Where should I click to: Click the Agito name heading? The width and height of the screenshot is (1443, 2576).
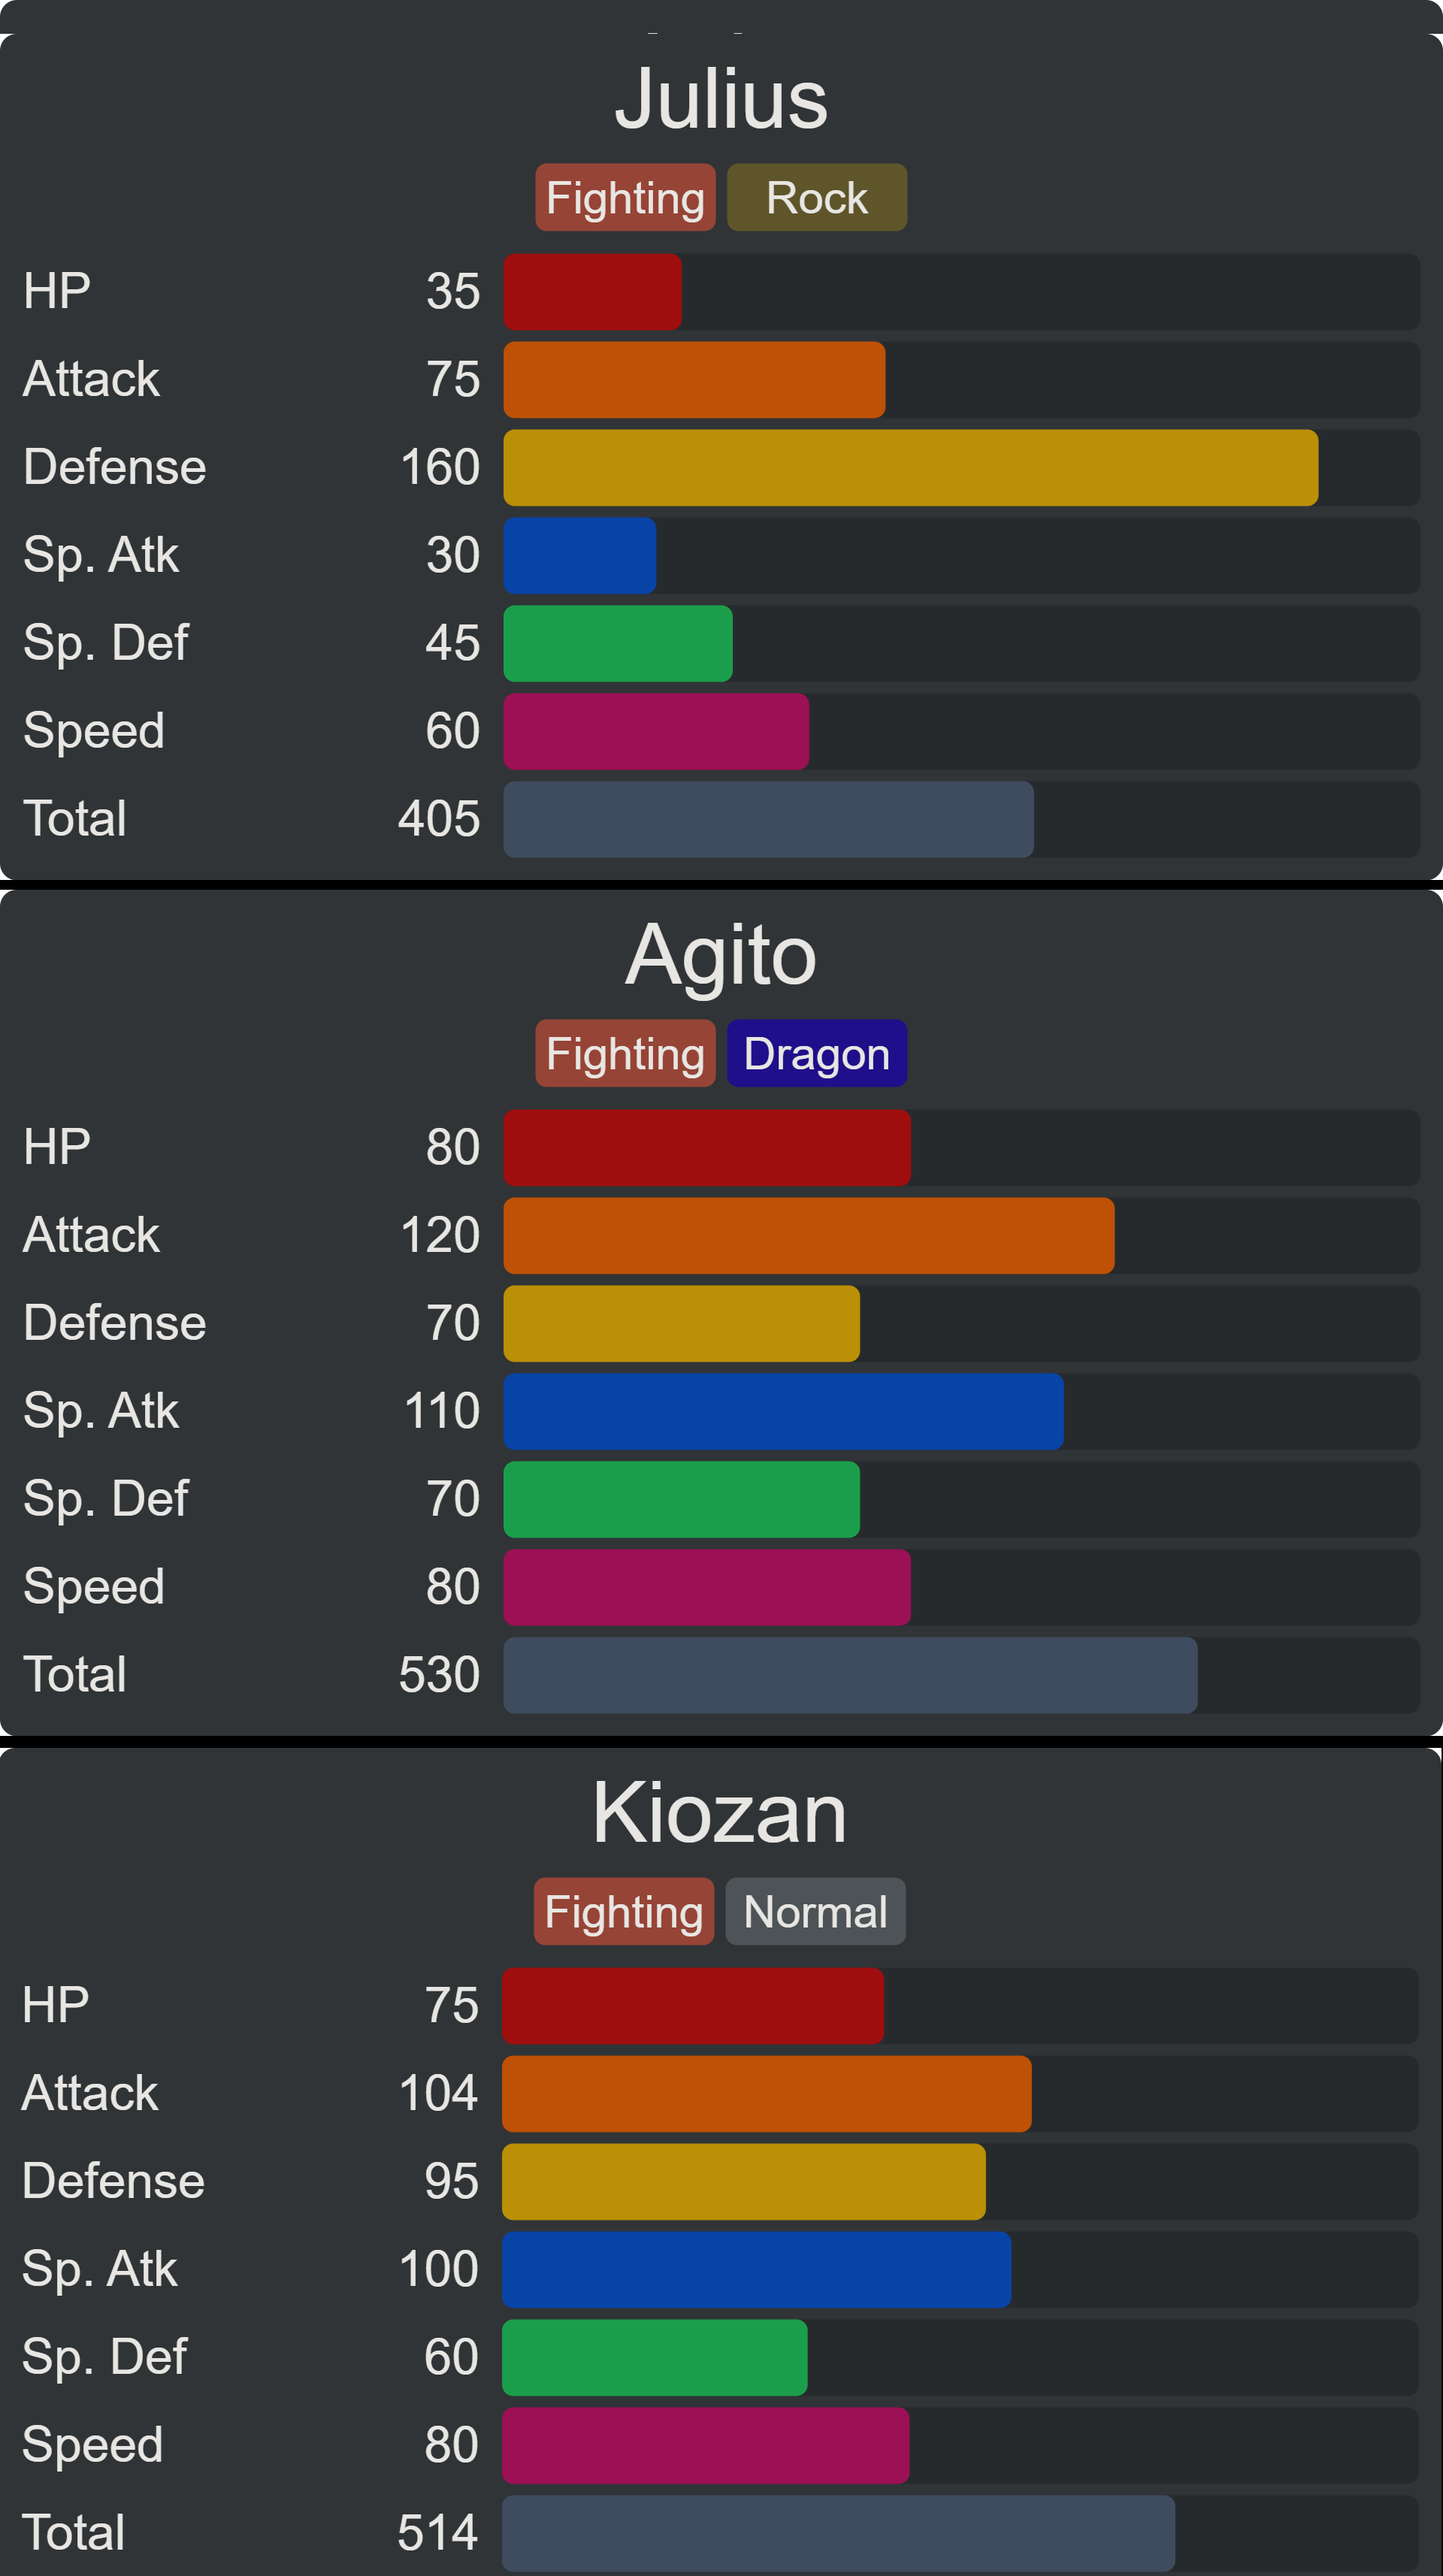(721, 955)
